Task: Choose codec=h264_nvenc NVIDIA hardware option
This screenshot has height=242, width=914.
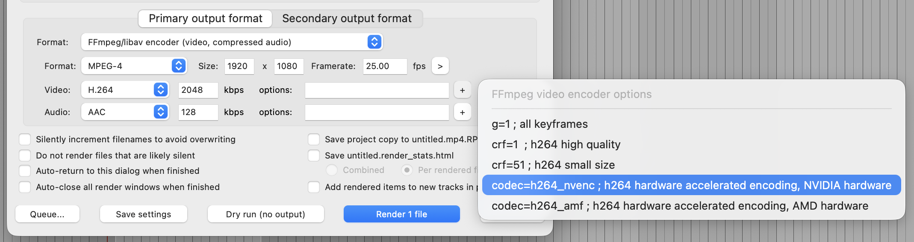Action: coord(691,185)
